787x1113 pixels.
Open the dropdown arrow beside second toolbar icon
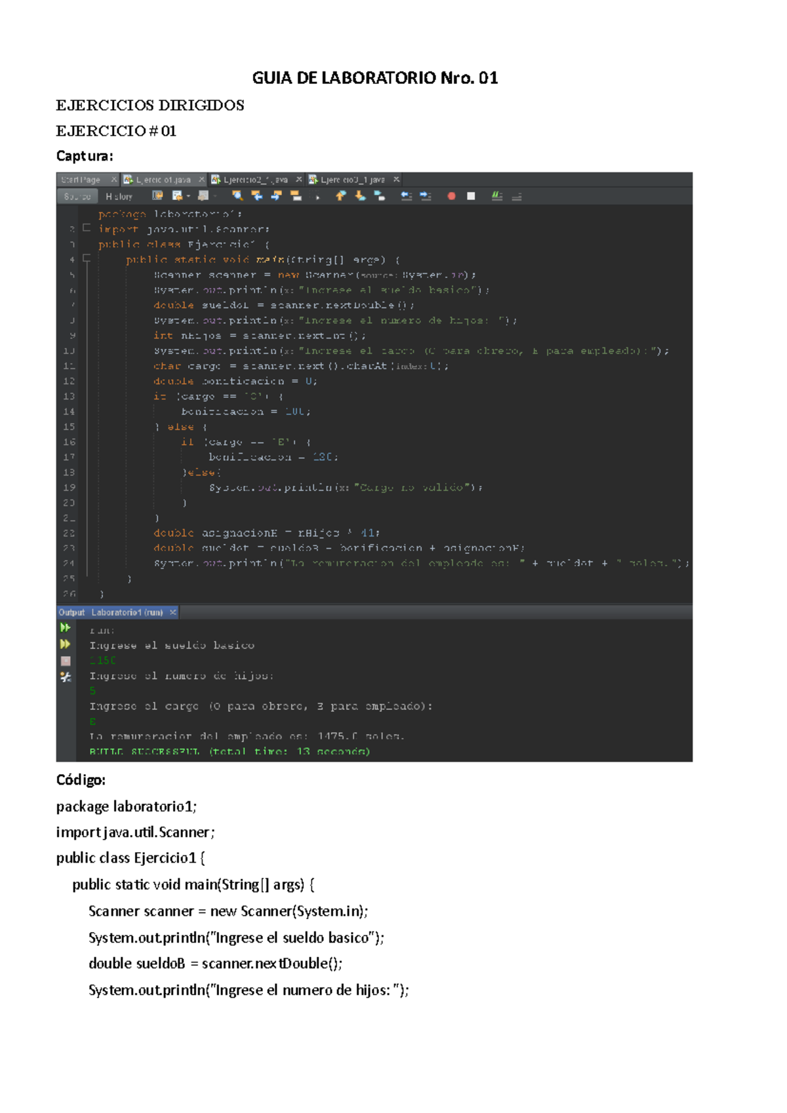[188, 196]
